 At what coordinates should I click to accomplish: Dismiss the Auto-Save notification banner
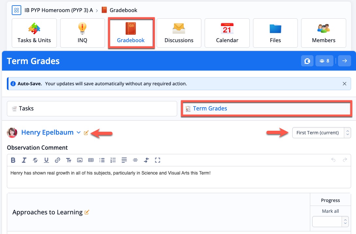[x=344, y=83]
